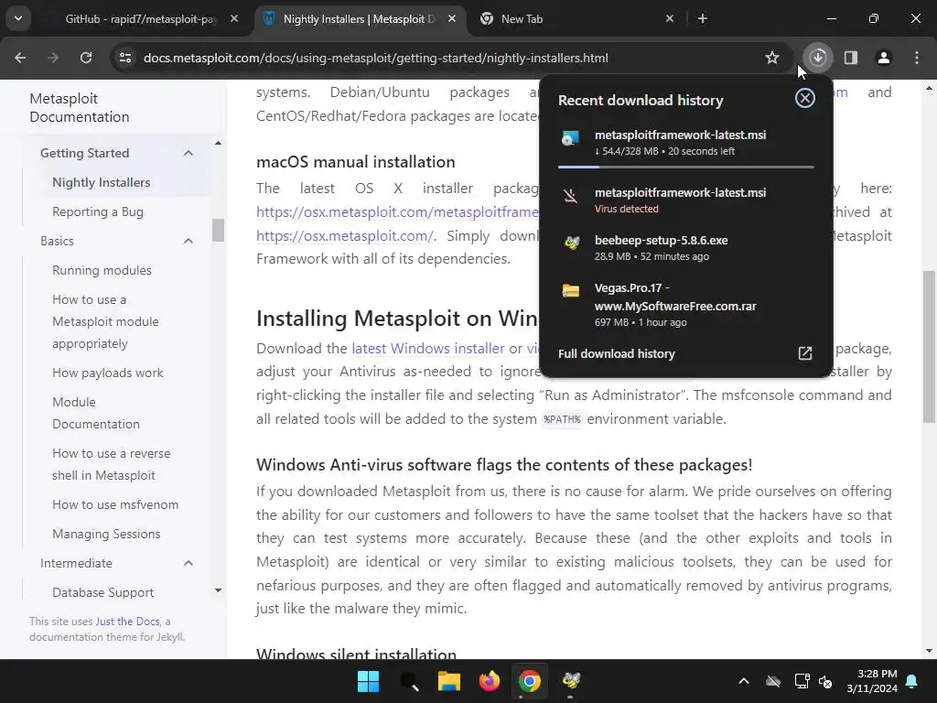Close the GitHub rapid7 tab
The image size is (937, 703).
point(234,18)
